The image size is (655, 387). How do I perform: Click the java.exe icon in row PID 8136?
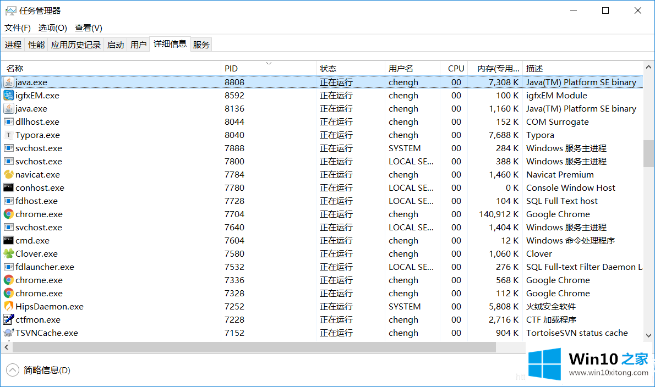(8, 108)
